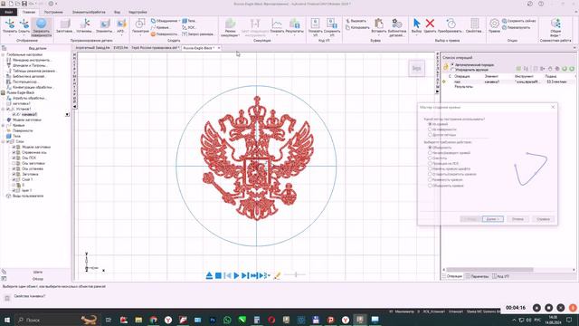This screenshot has height=326, width=579.
Task: Click the Hide (Скрыть) display icon
Action: tap(24, 24)
